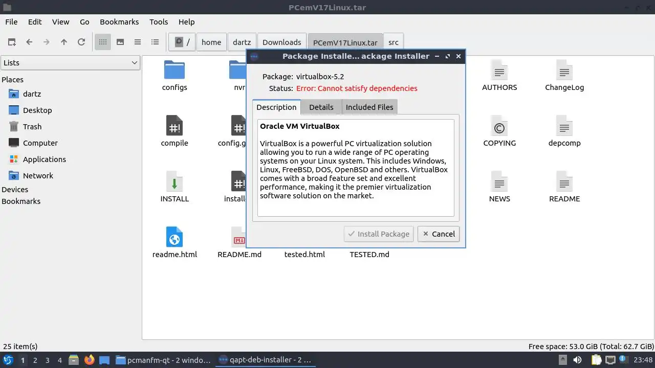Activate qapt-deb-installer task in taskbar

coord(265,360)
